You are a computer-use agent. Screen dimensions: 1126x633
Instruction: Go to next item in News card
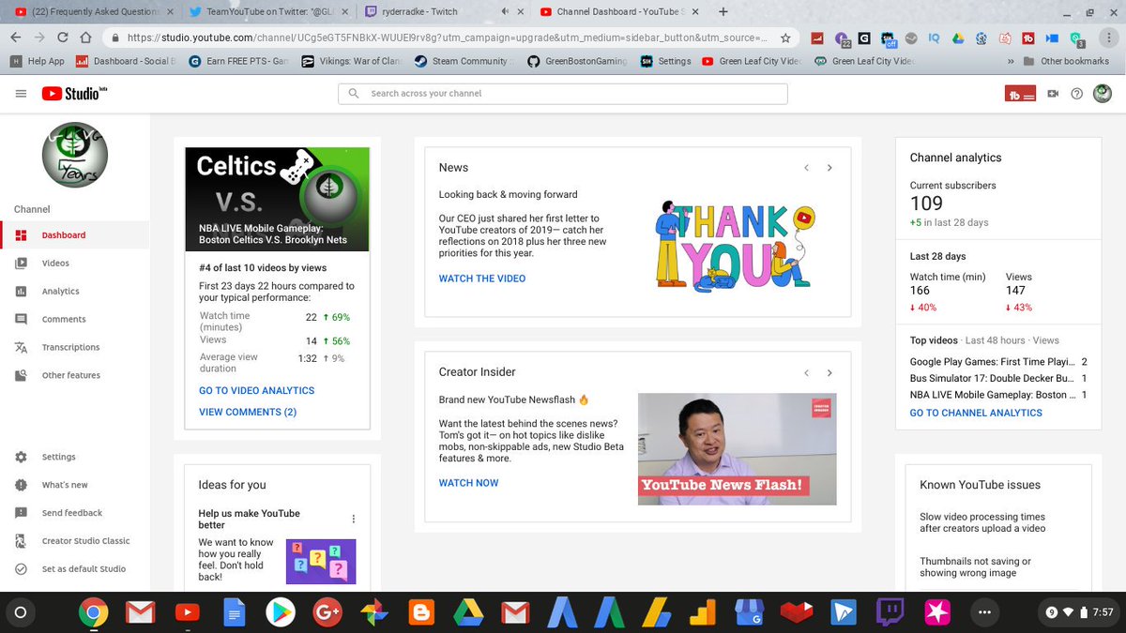829,168
